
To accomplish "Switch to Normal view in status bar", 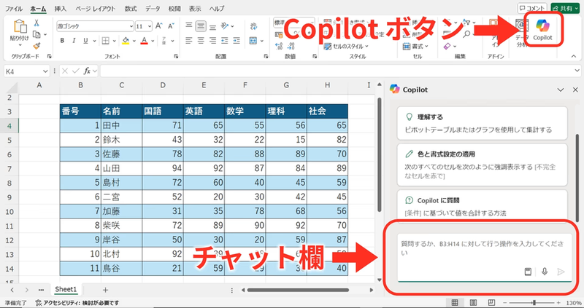I will pyautogui.click(x=455, y=302).
